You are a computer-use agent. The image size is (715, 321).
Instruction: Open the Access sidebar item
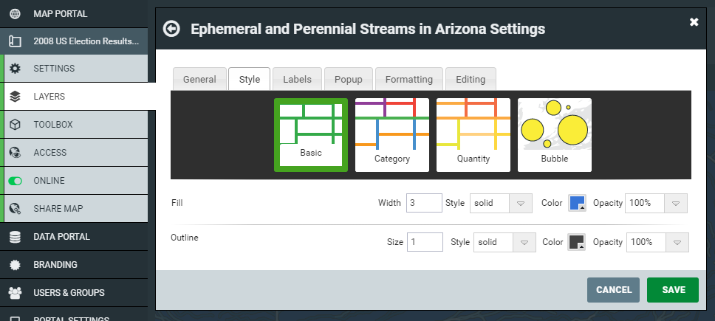74,153
